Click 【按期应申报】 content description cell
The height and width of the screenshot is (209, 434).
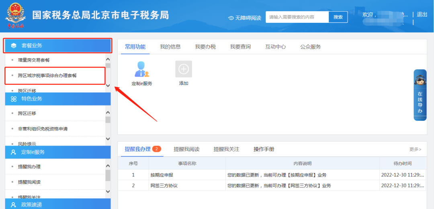(x=303, y=175)
